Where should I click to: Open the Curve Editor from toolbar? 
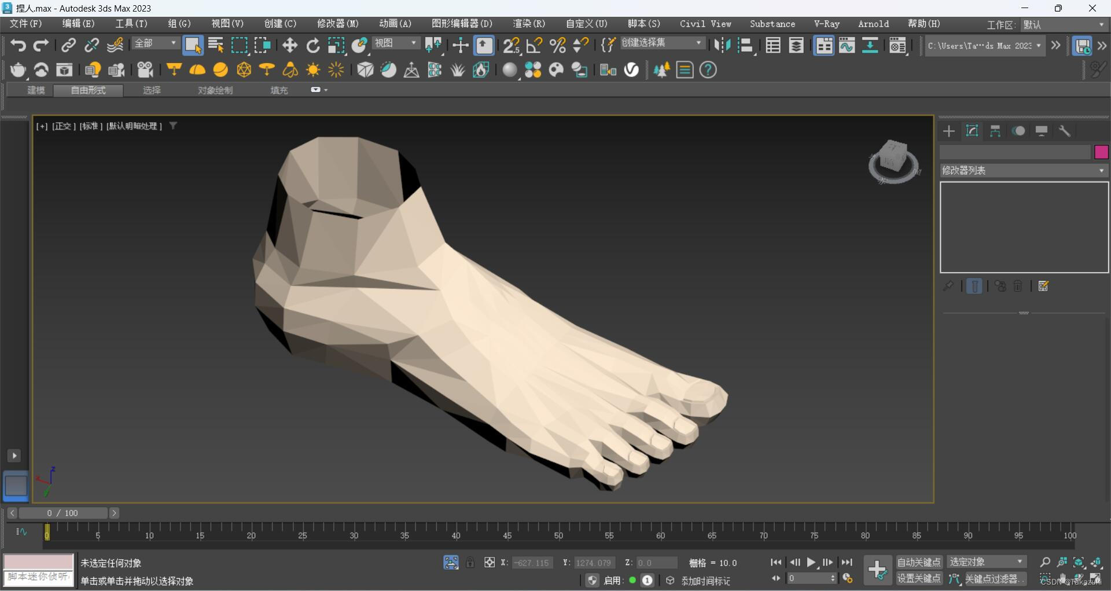(847, 45)
